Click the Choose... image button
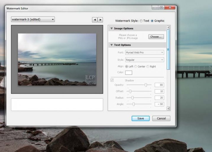 click(156, 37)
